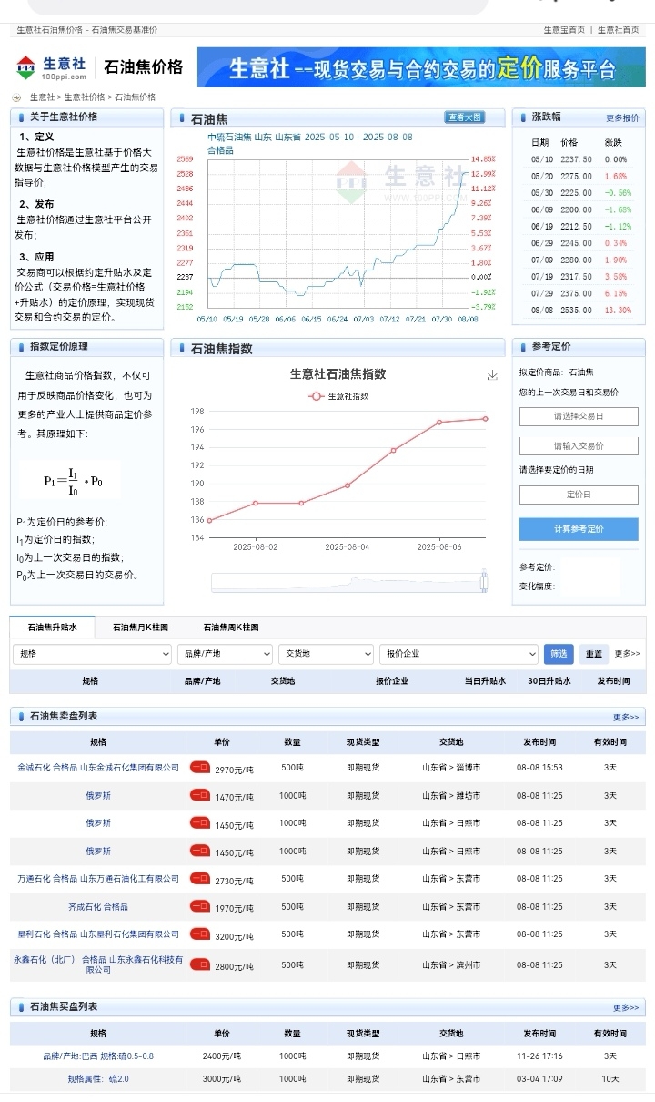Open 永鑫石化（北厂）合格品 listing
Image resolution: width=655 pixels, height=1102 pixels.
98,964
